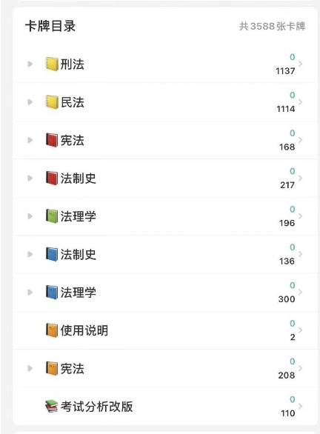
Task: Tap the 共 3588 张卡牌 total label
Action: coord(272,27)
